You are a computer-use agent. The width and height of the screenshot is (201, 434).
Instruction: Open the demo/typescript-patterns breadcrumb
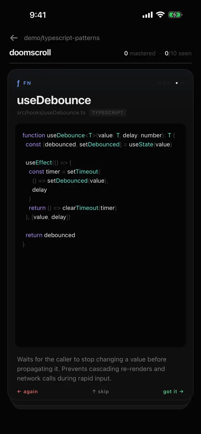tap(61, 38)
